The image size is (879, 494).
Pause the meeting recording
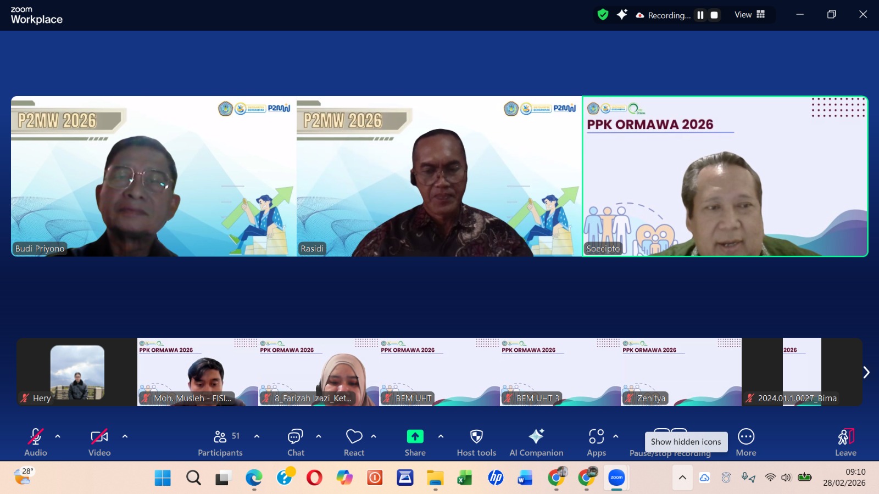[700, 15]
